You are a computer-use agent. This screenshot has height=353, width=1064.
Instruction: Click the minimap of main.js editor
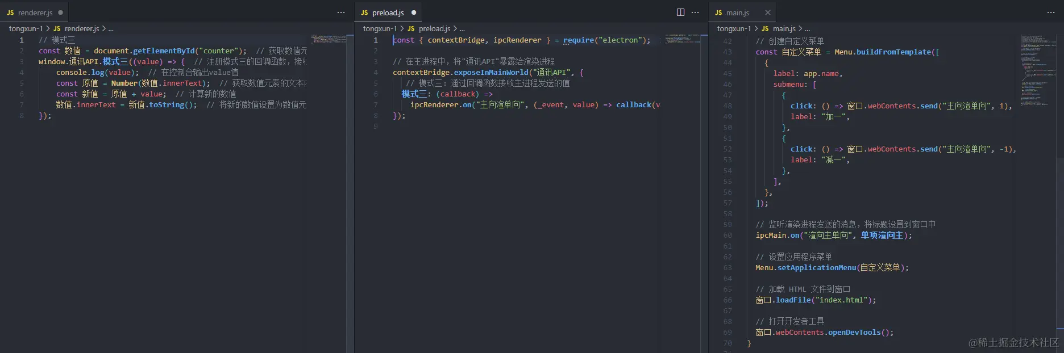point(1037,71)
